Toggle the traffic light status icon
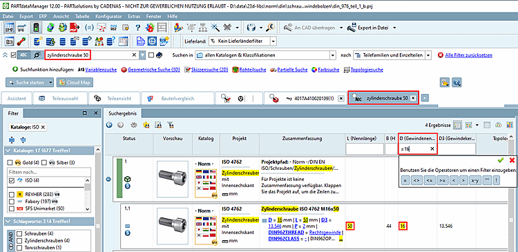The image size is (518, 252). [x=36, y=28]
